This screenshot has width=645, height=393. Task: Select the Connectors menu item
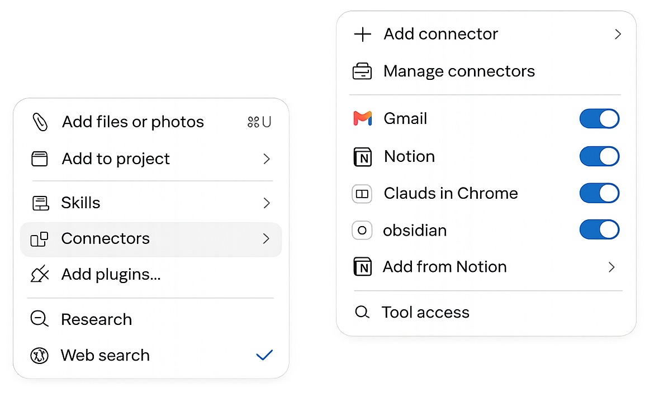151,239
